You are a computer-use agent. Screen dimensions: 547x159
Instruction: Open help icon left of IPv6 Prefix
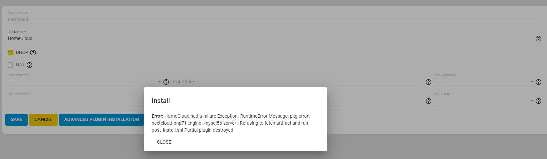click(x=428, y=101)
